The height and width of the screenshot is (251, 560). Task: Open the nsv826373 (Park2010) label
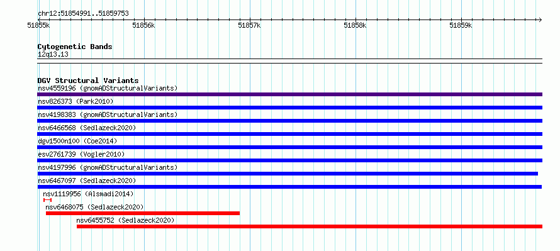pos(76,101)
